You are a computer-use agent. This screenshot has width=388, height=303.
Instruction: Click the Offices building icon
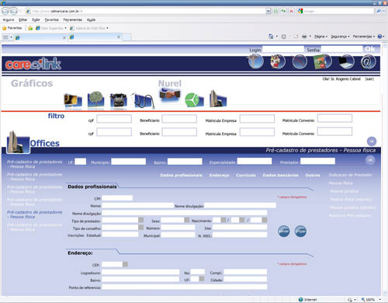click(18, 141)
